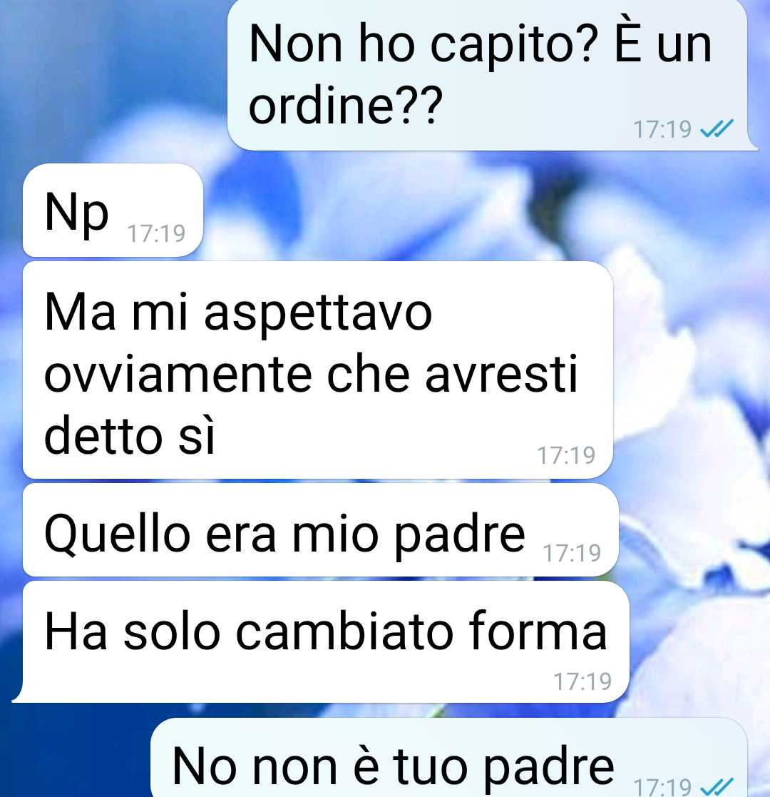Click the word 'padre' in 'Quello era mio padre'
The image size is (770, 797).
click(460, 537)
